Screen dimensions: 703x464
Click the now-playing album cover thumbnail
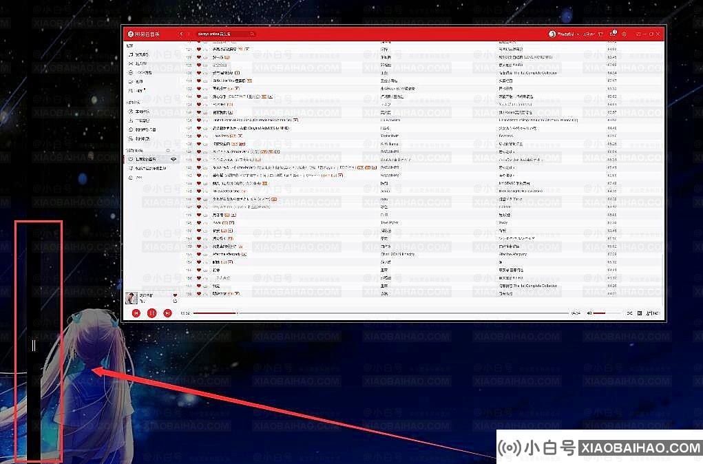(x=132, y=297)
